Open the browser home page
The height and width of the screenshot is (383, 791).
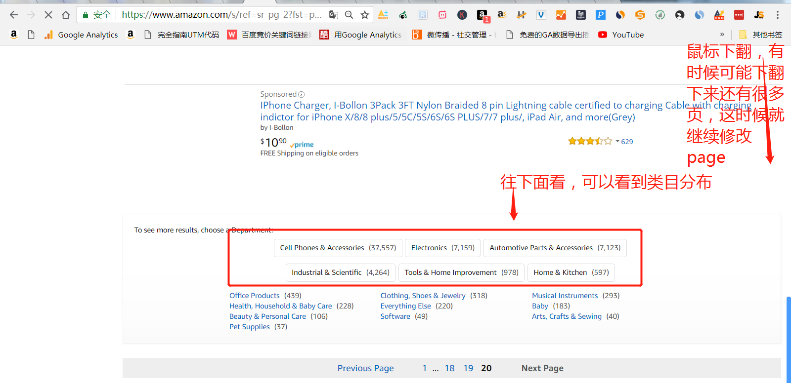66,15
